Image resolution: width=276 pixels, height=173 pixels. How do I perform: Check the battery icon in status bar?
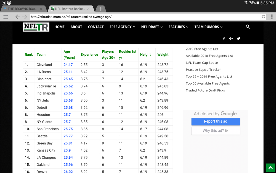[258, 3]
